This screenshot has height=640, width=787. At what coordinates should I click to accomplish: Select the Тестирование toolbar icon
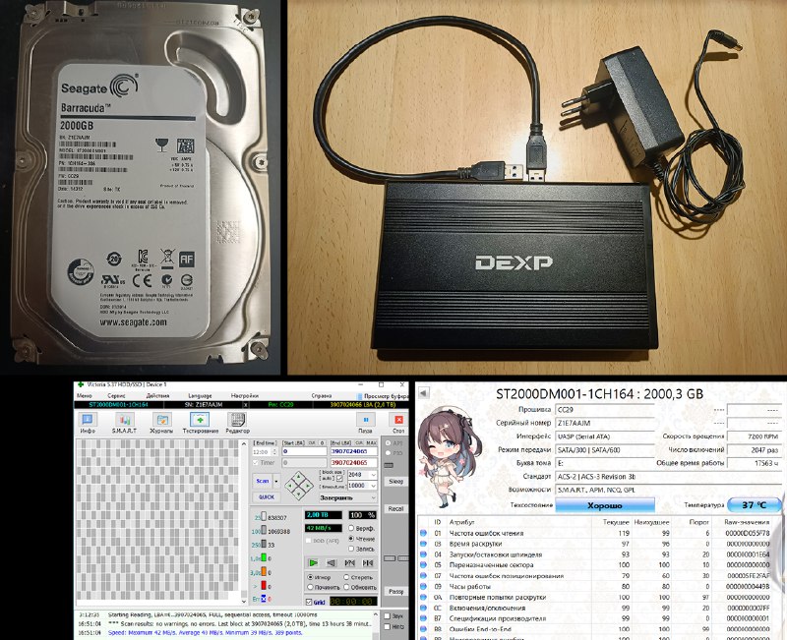point(200,420)
